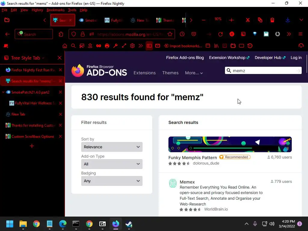
Task: Click the cut scissors icon in tab bar
Action: (x=248, y=20)
